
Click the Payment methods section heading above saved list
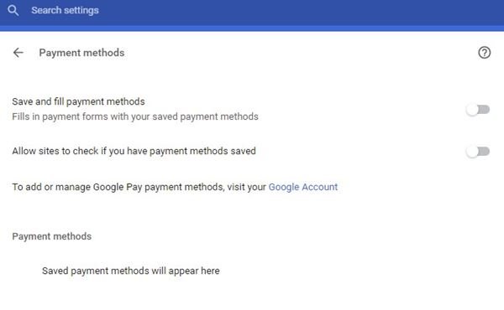pyautogui.click(x=52, y=236)
